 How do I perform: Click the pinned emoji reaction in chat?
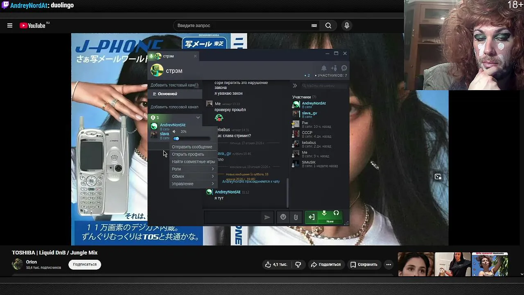click(219, 118)
